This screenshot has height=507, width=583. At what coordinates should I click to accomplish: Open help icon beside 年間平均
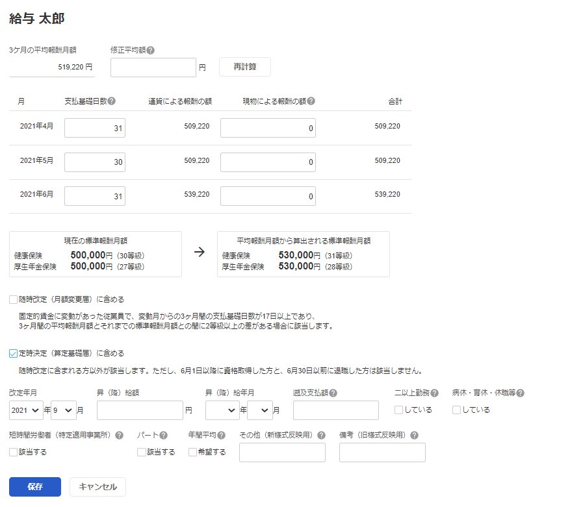(x=221, y=436)
